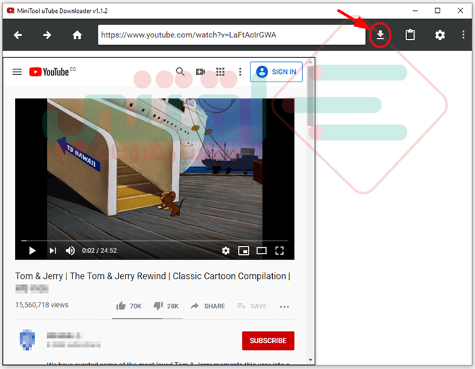The image size is (475, 369).
Task: Click the SHARE button
Action: [208, 306]
